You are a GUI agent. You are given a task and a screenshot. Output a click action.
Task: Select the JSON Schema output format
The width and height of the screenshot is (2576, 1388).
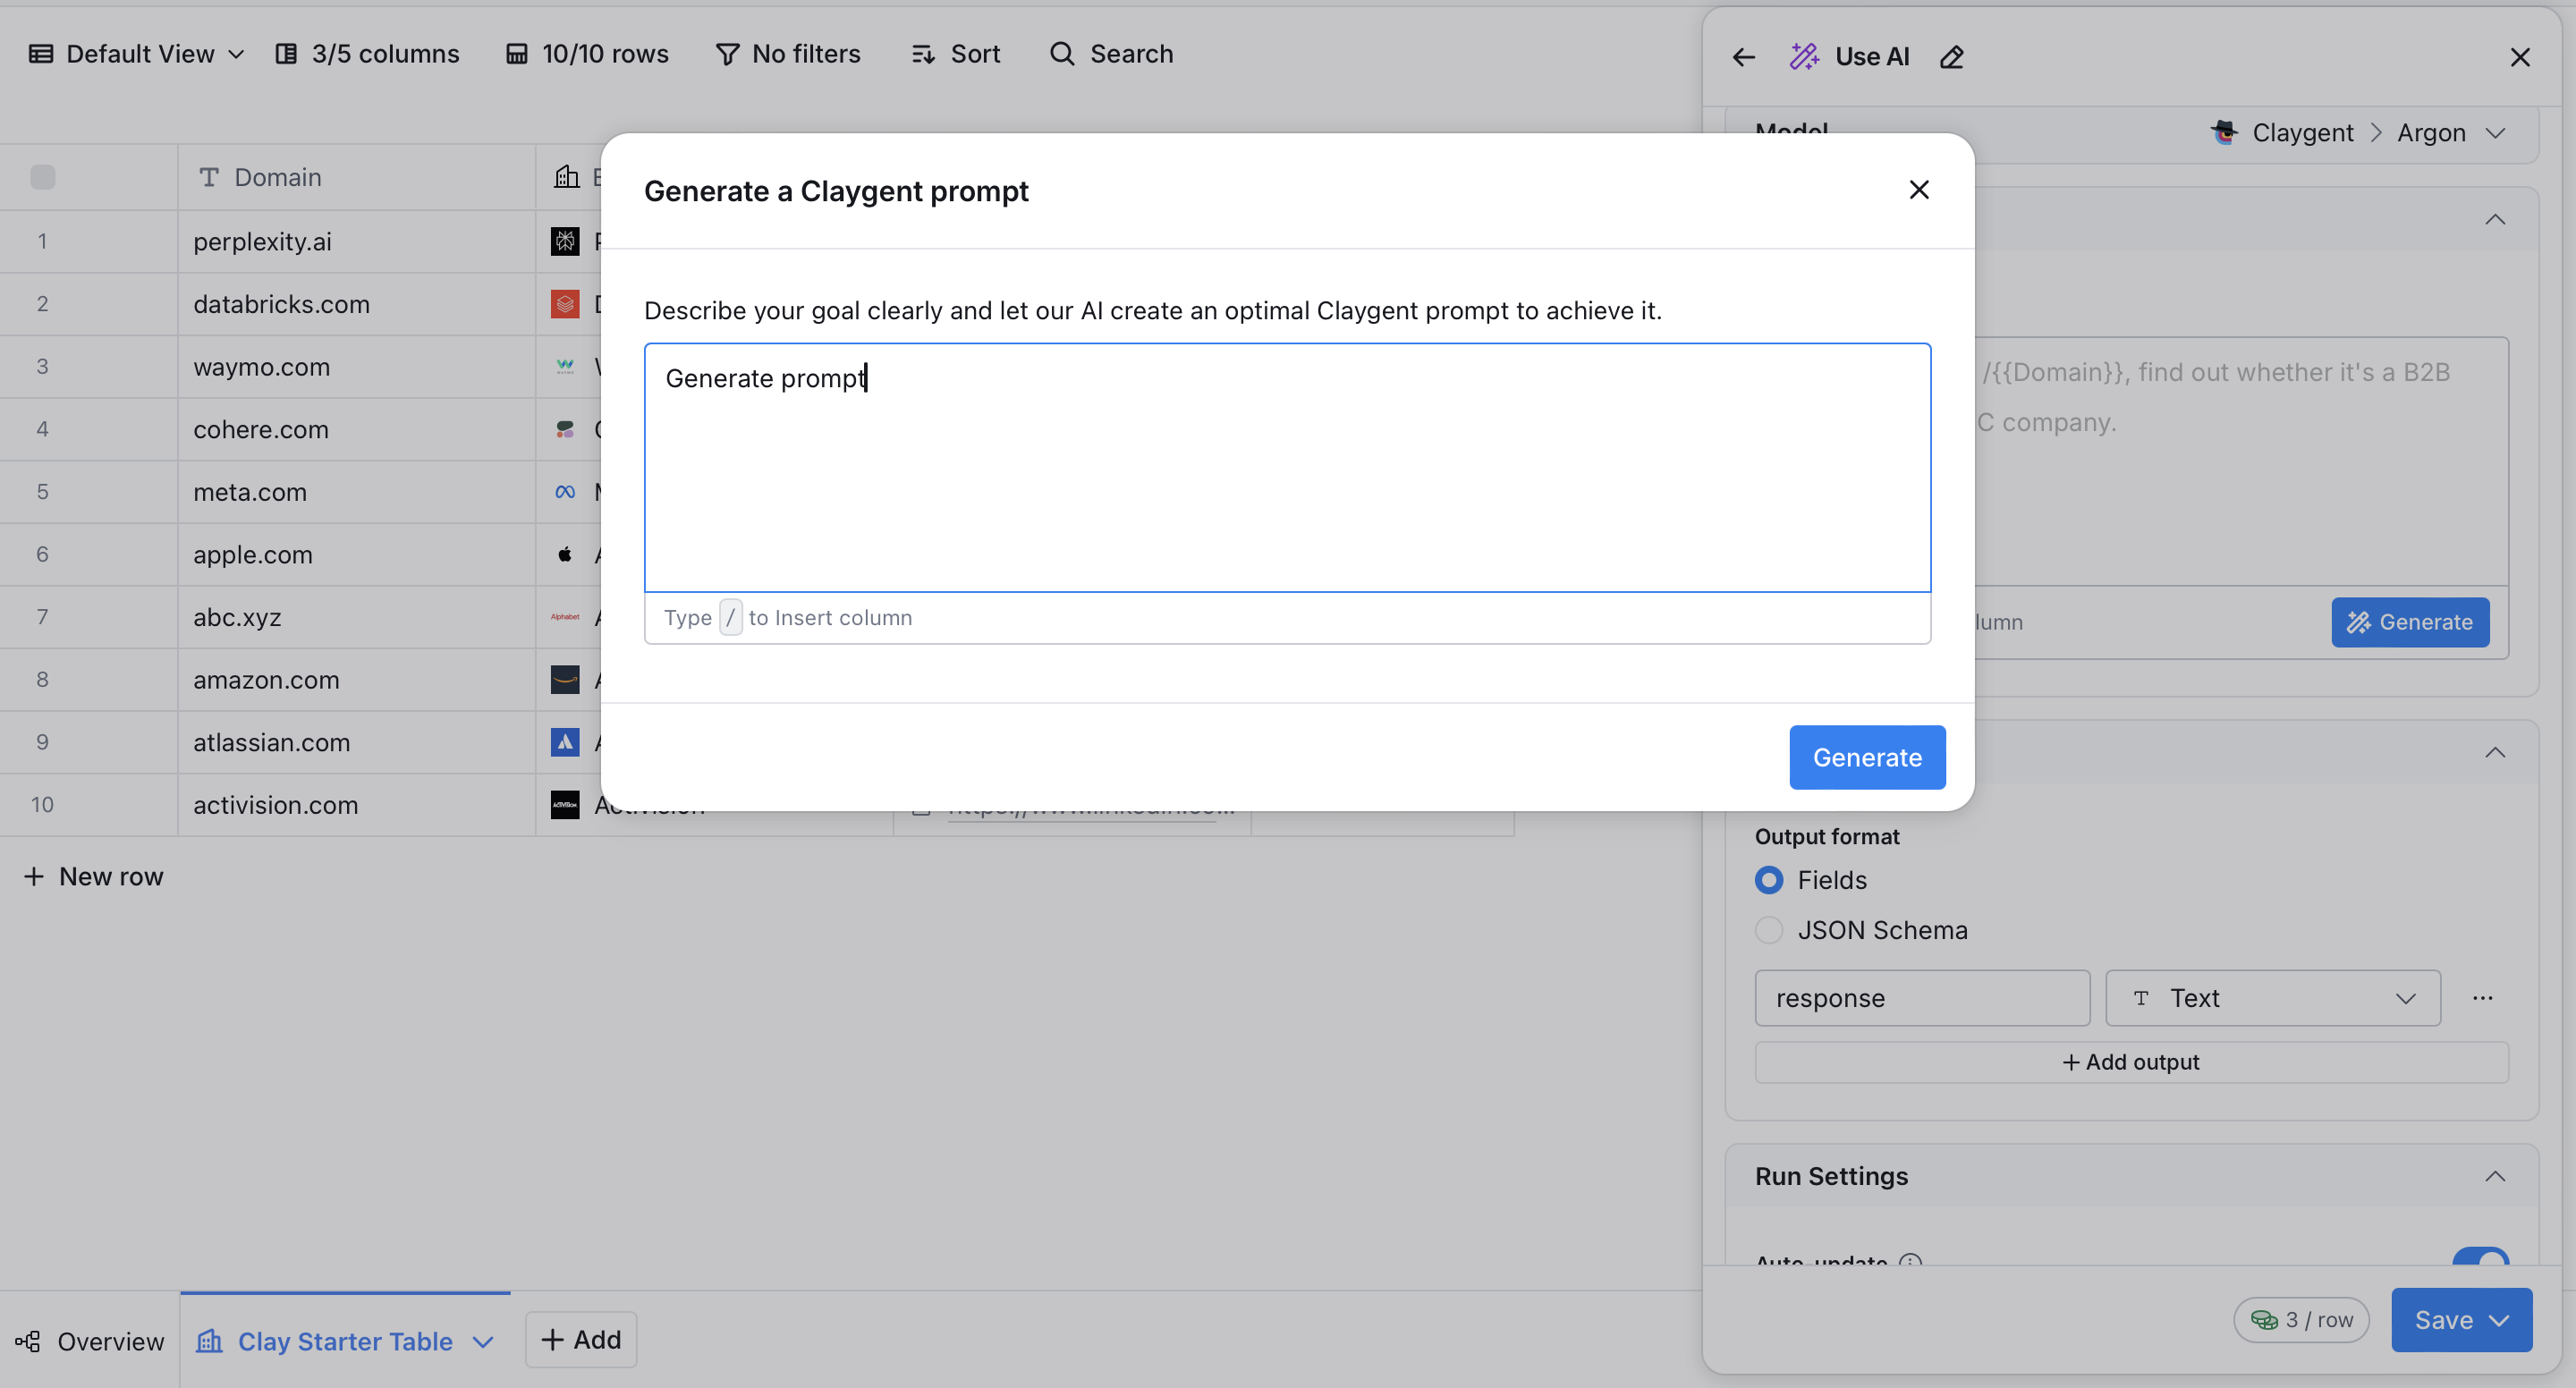1768,930
